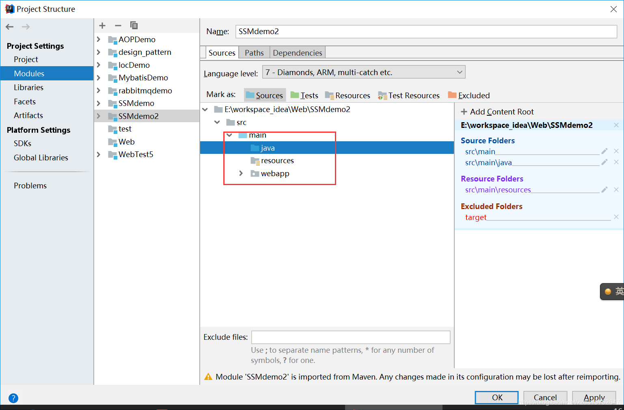This screenshot has width=624, height=410.
Task: Select the Web module in list
Action: [x=147, y=142]
